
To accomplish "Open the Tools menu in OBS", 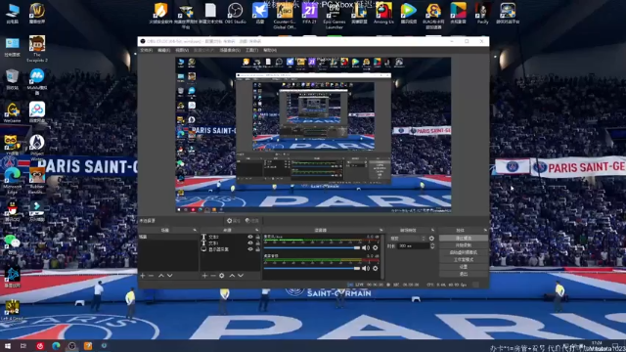I will pyautogui.click(x=251, y=50).
